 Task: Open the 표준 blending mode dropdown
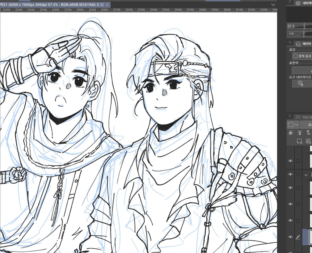306,125
